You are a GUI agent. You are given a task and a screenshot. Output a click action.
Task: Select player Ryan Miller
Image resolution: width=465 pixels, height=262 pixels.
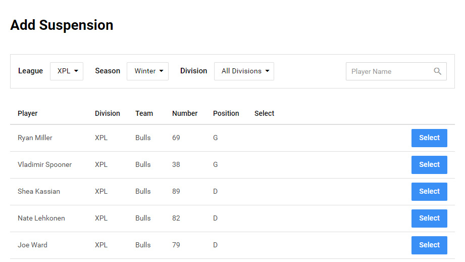click(x=429, y=138)
